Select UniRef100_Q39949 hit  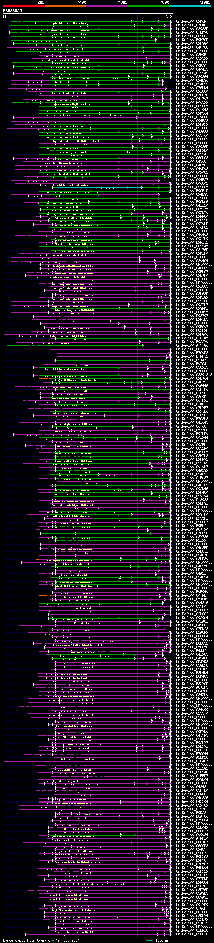(x=192, y=73)
